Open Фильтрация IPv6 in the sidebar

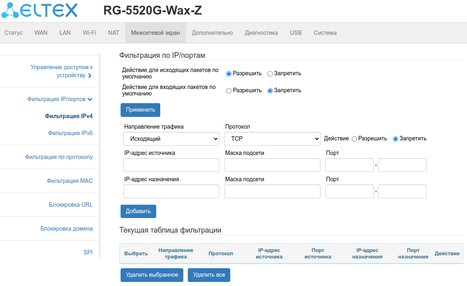pos(70,133)
